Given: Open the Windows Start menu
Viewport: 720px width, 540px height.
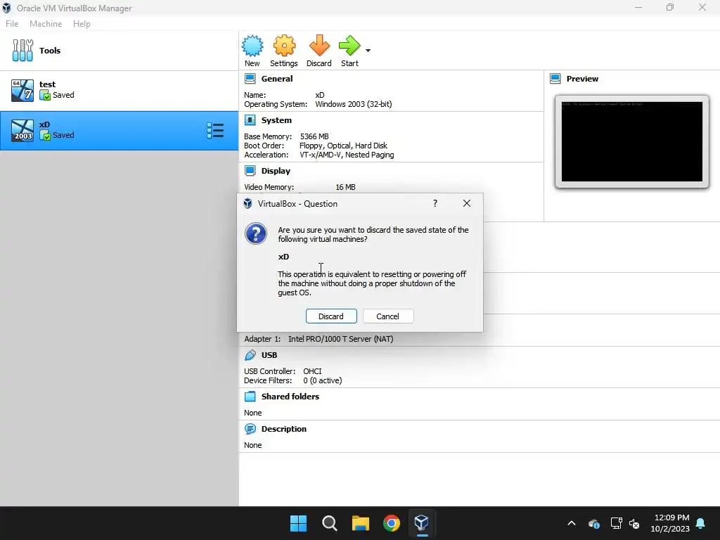Looking at the screenshot, I should [x=298, y=523].
